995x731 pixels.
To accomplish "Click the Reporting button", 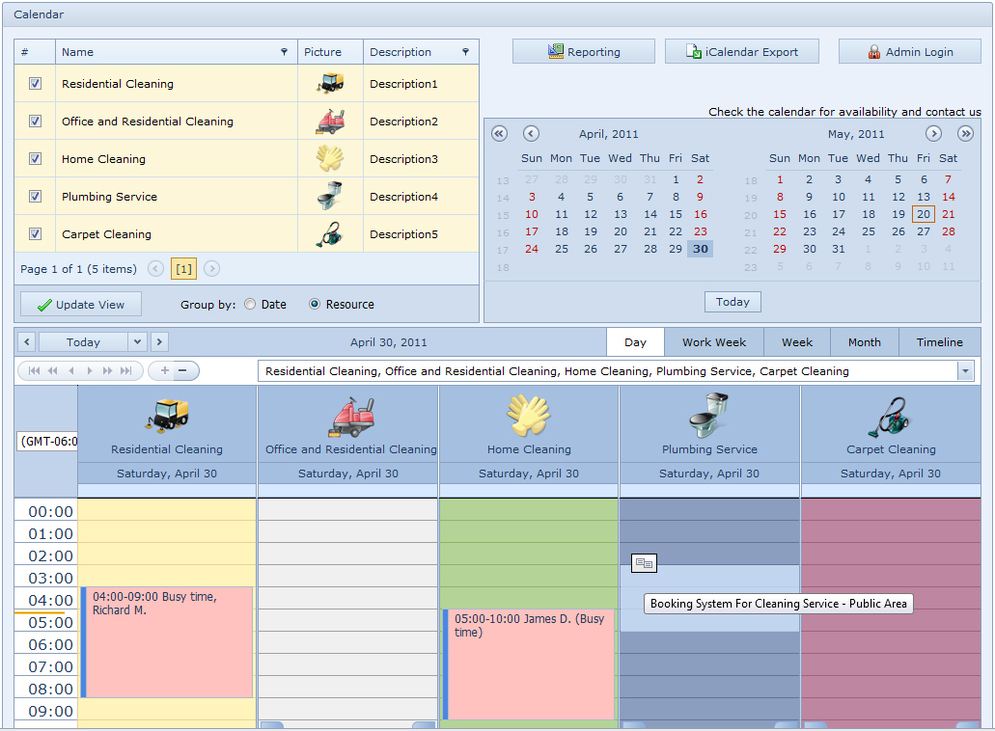I will (584, 51).
